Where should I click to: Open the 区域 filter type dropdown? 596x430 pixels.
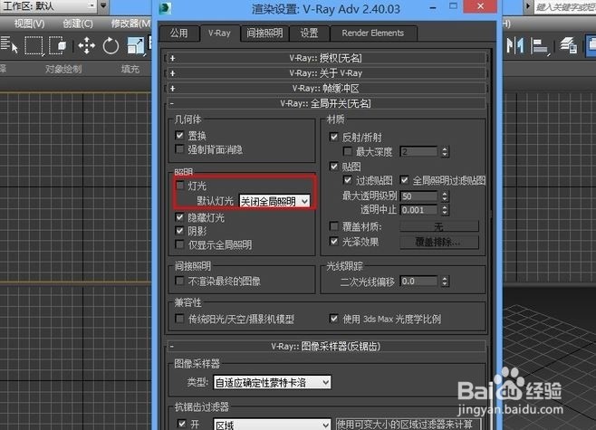coord(272,425)
